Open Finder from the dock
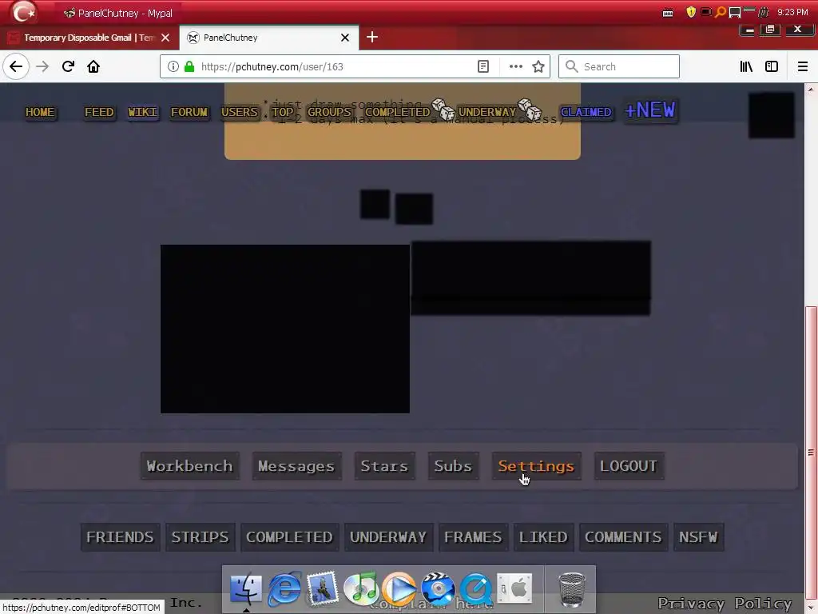818x614 pixels. [x=246, y=588]
